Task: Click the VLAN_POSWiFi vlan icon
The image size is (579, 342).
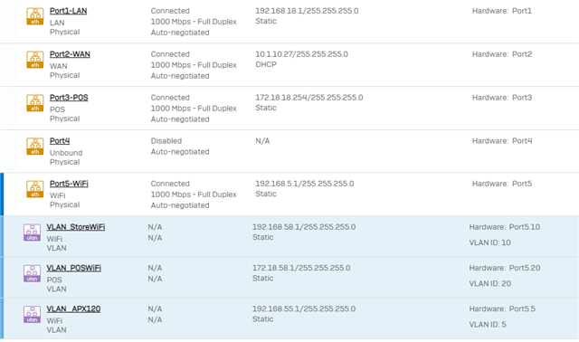Action: [x=33, y=273]
